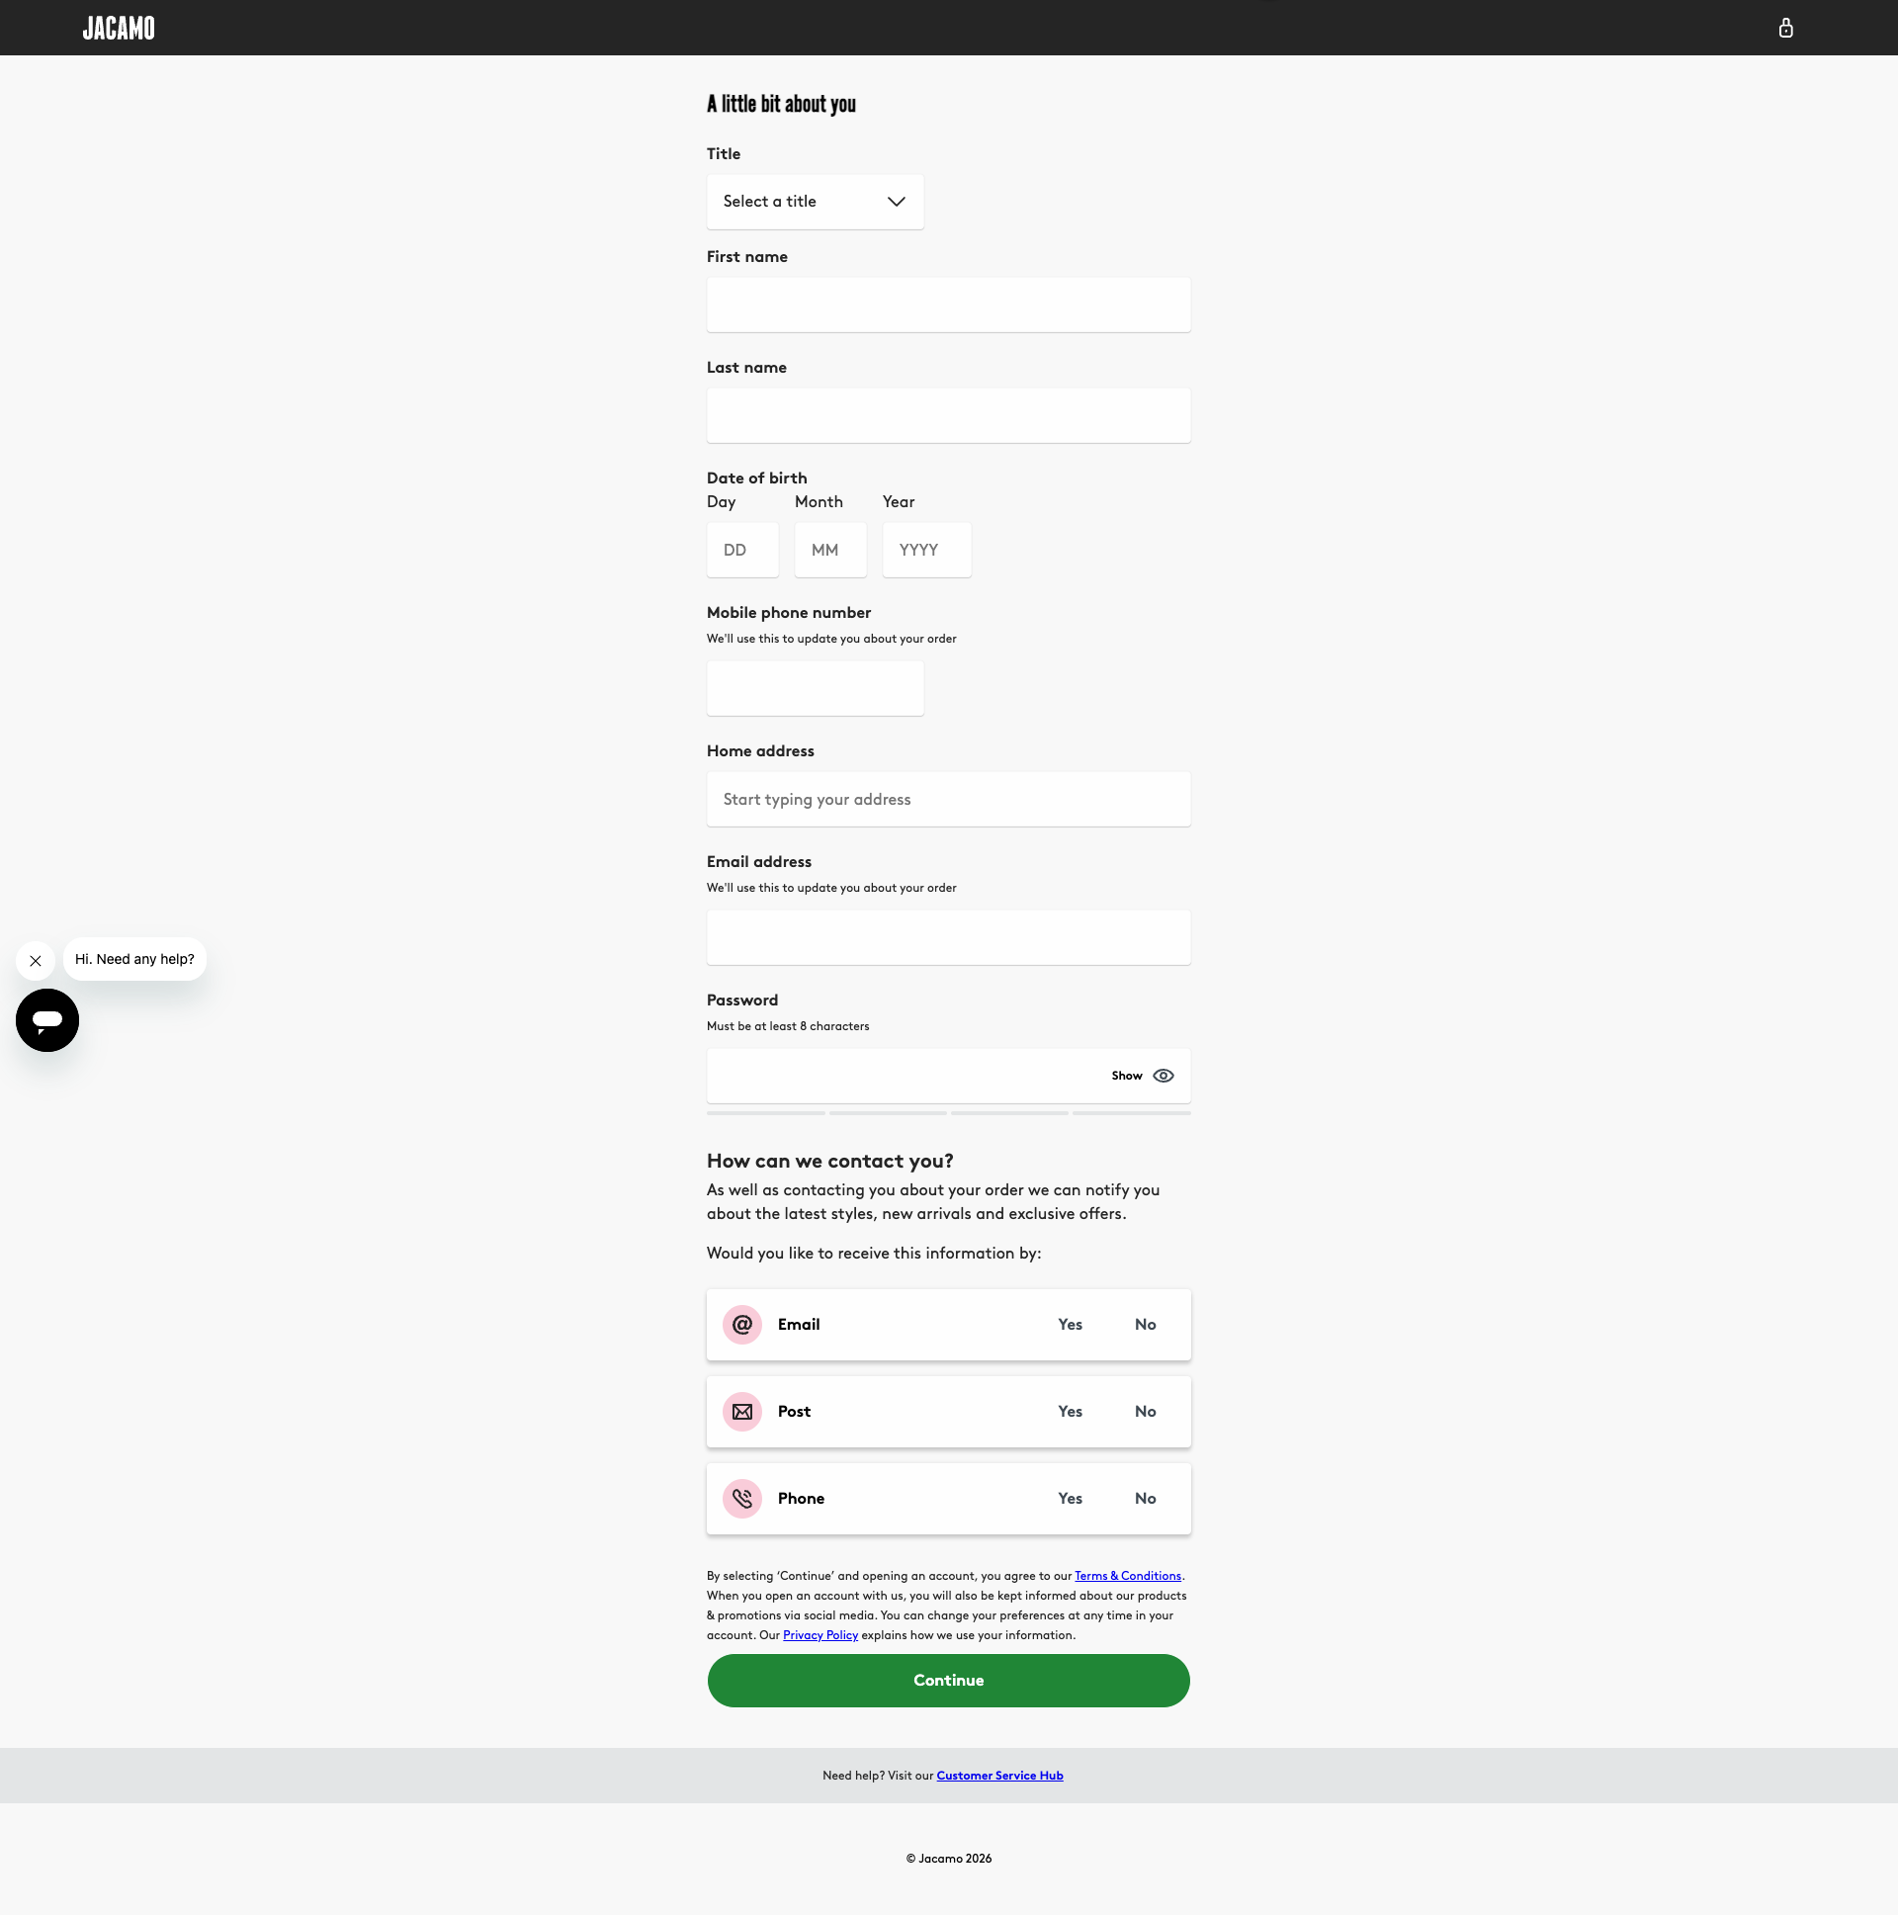Click the Home address suggestion field

coord(947,799)
